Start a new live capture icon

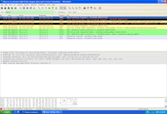pos(9,8)
